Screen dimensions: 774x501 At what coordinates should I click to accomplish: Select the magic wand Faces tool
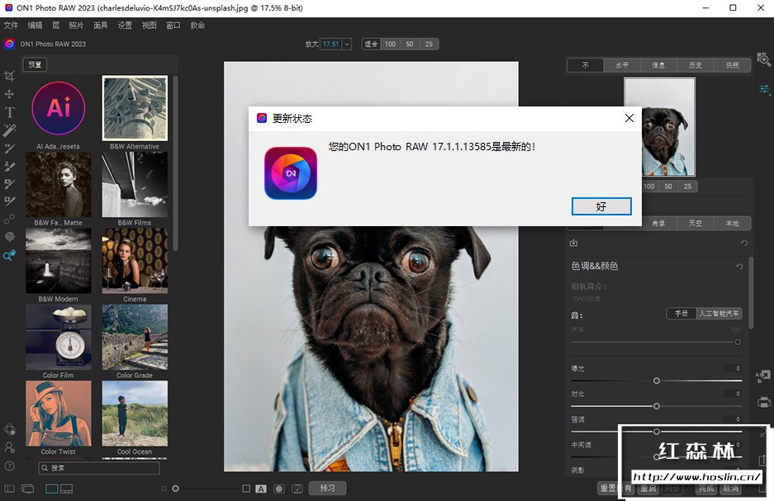(9, 130)
